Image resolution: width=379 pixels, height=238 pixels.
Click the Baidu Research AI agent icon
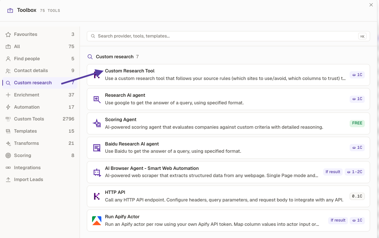(x=97, y=148)
